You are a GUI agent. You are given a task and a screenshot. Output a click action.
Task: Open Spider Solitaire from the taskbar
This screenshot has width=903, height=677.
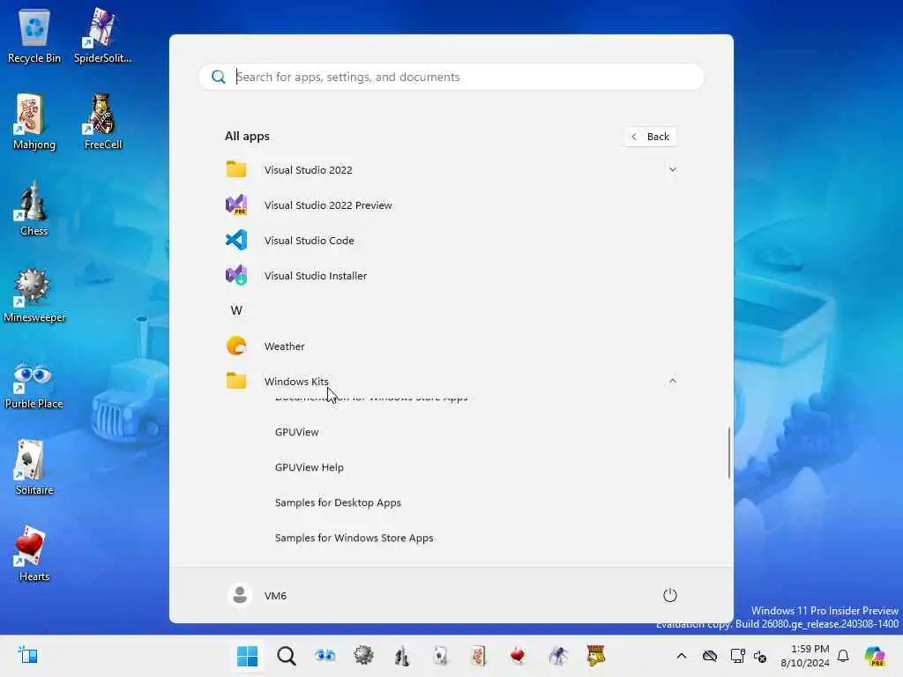pyautogui.click(x=557, y=656)
